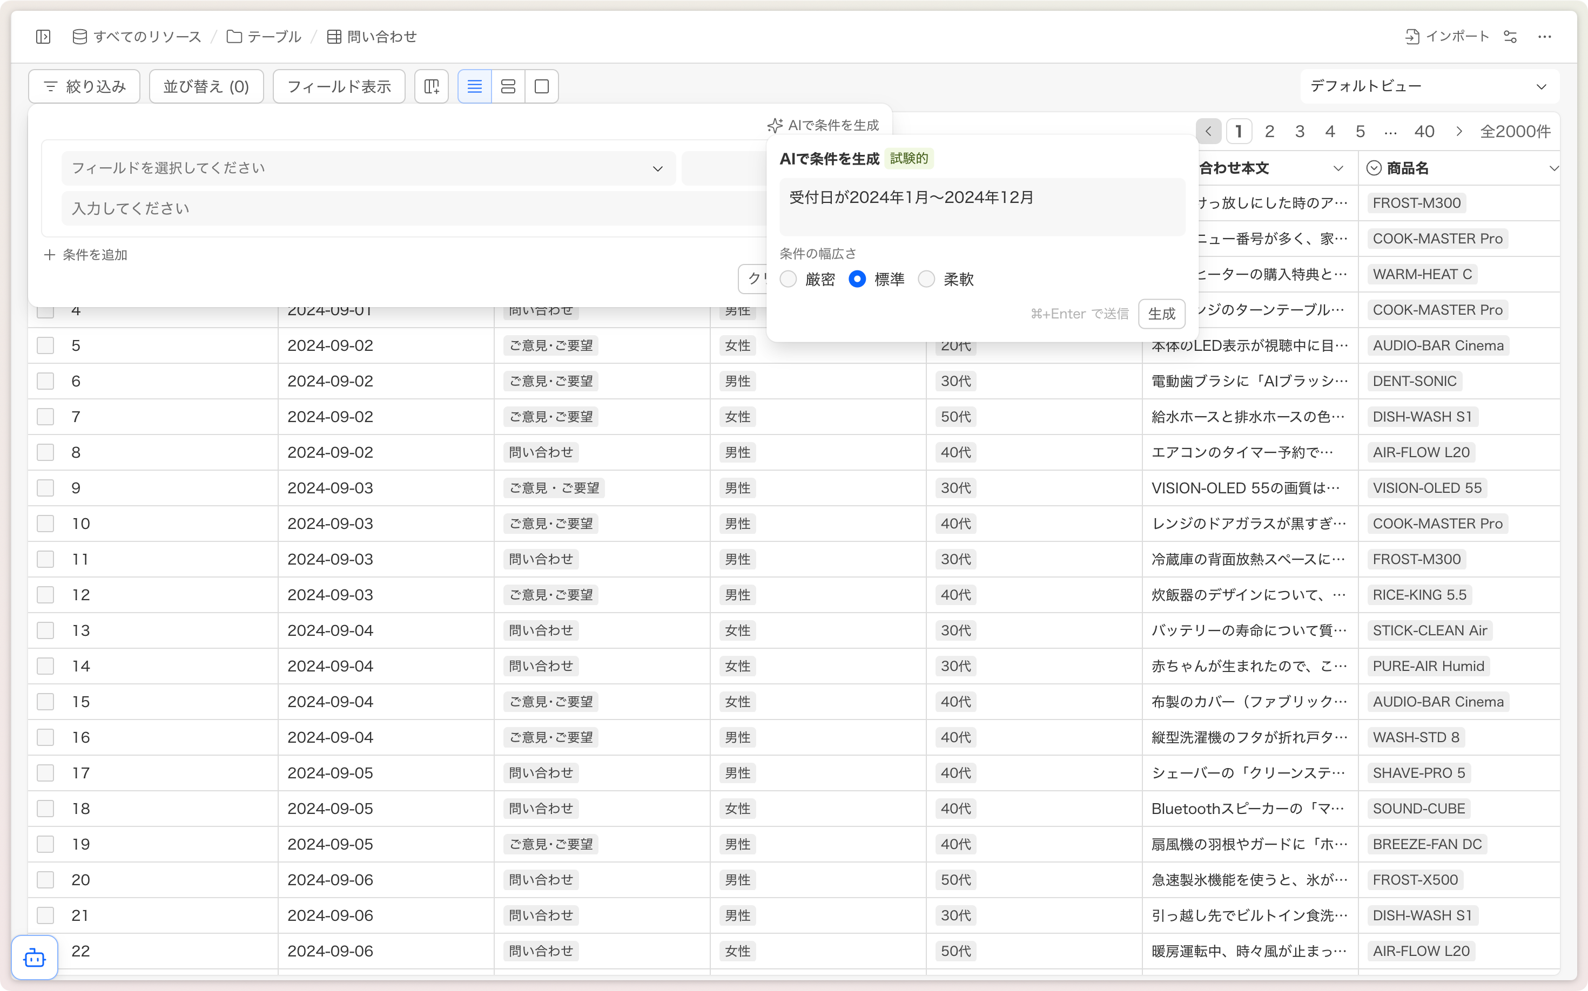Go to page 3 of results
The height and width of the screenshot is (991, 1588).
click(x=1300, y=132)
